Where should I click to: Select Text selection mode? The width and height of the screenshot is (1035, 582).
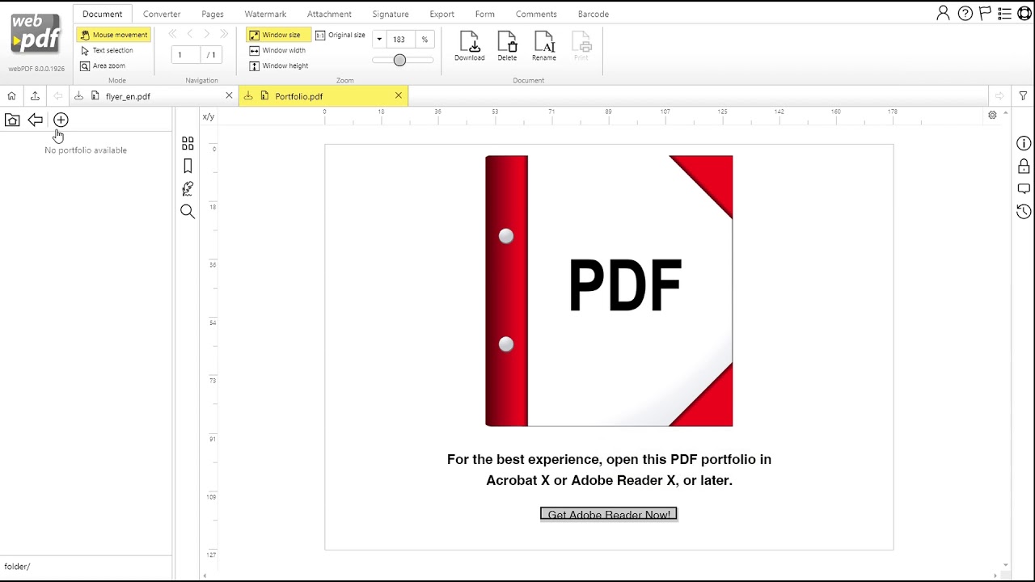click(x=107, y=50)
